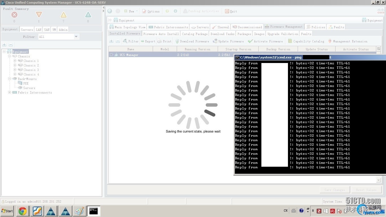This screenshot has height=217, width=386.
Task: Switch to LAN navigation tab
Action: coord(39,29)
